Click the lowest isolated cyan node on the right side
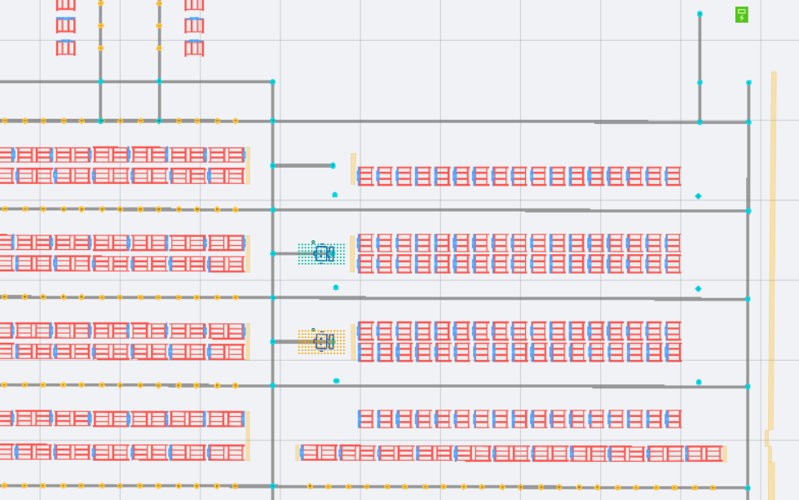 coord(699,382)
